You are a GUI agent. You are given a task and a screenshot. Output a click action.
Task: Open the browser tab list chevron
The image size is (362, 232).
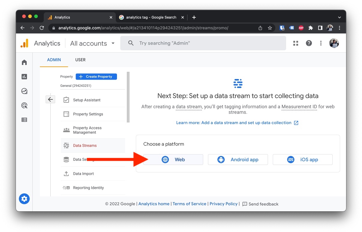pyautogui.click(x=340, y=17)
